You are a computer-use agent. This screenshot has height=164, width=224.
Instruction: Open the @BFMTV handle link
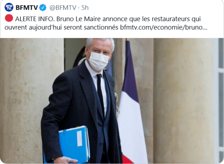point(63,8)
